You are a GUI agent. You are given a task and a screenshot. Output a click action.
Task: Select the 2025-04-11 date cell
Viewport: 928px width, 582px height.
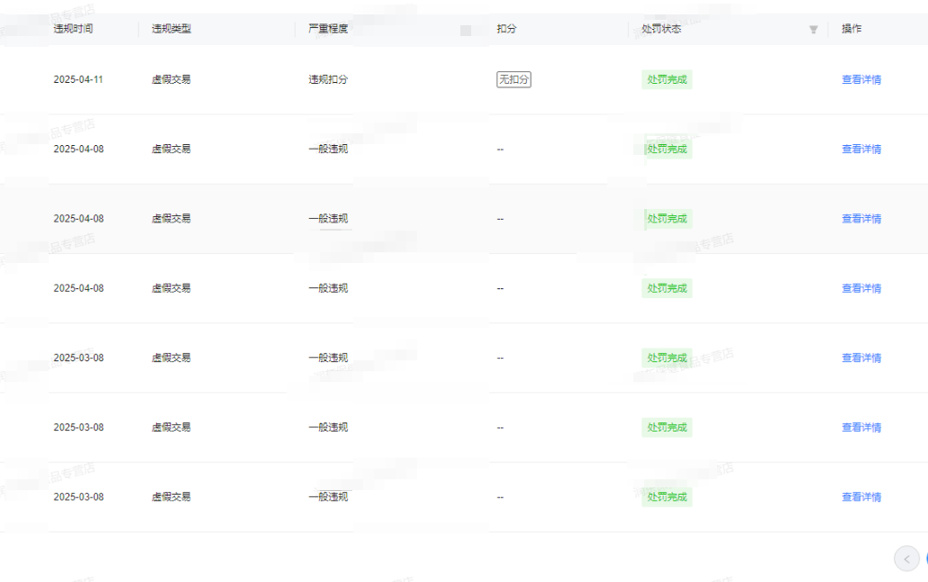[x=74, y=79]
